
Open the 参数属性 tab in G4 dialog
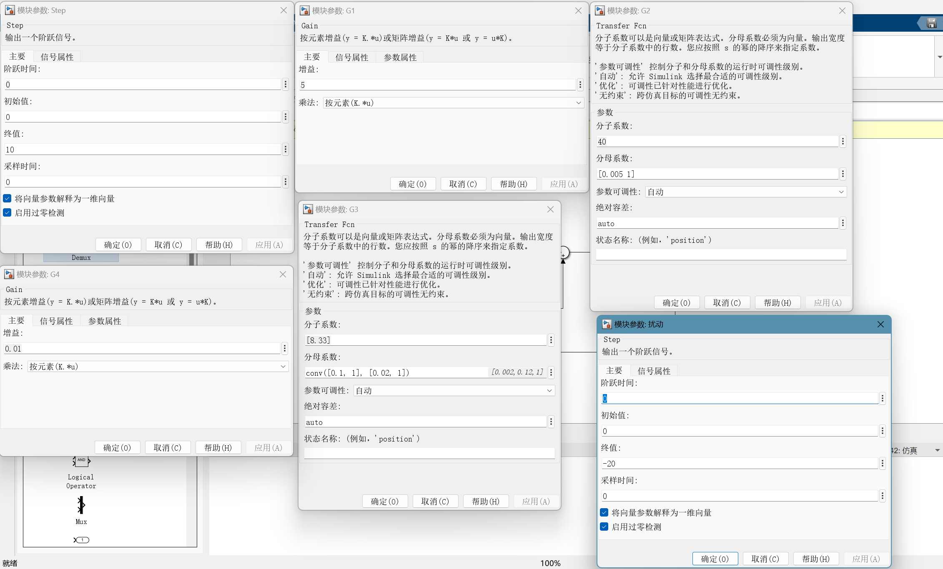click(x=105, y=321)
